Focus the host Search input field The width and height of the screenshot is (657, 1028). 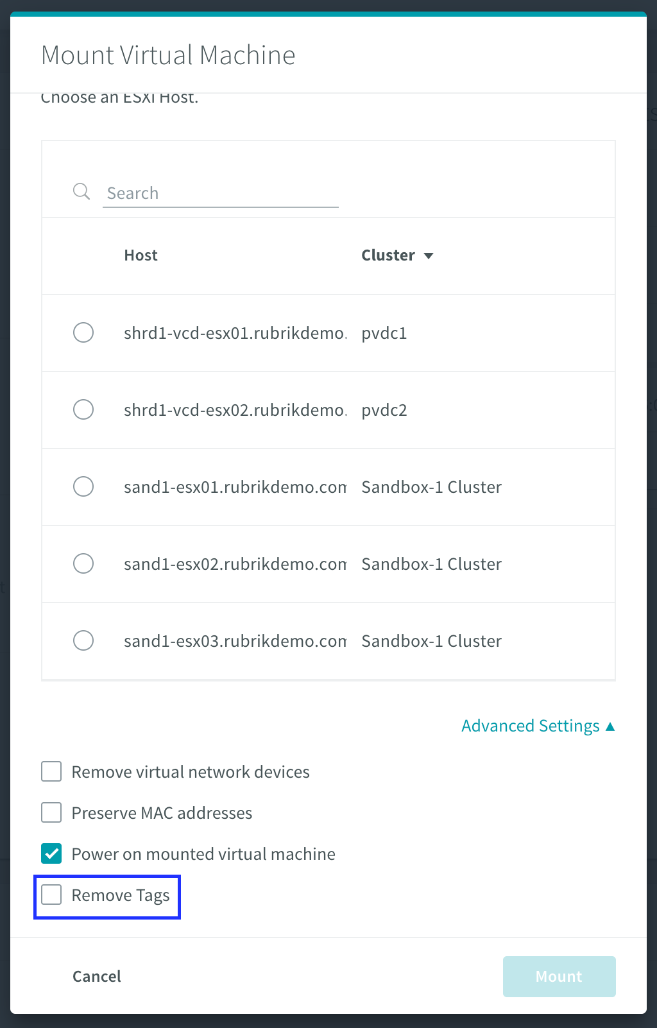coord(221,193)
